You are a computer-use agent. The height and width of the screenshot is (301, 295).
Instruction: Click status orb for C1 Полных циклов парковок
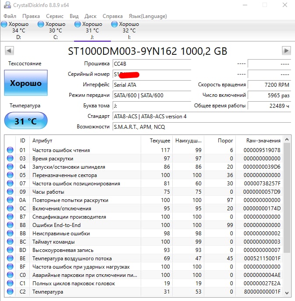pyautogui.click(x=10, y=283)
